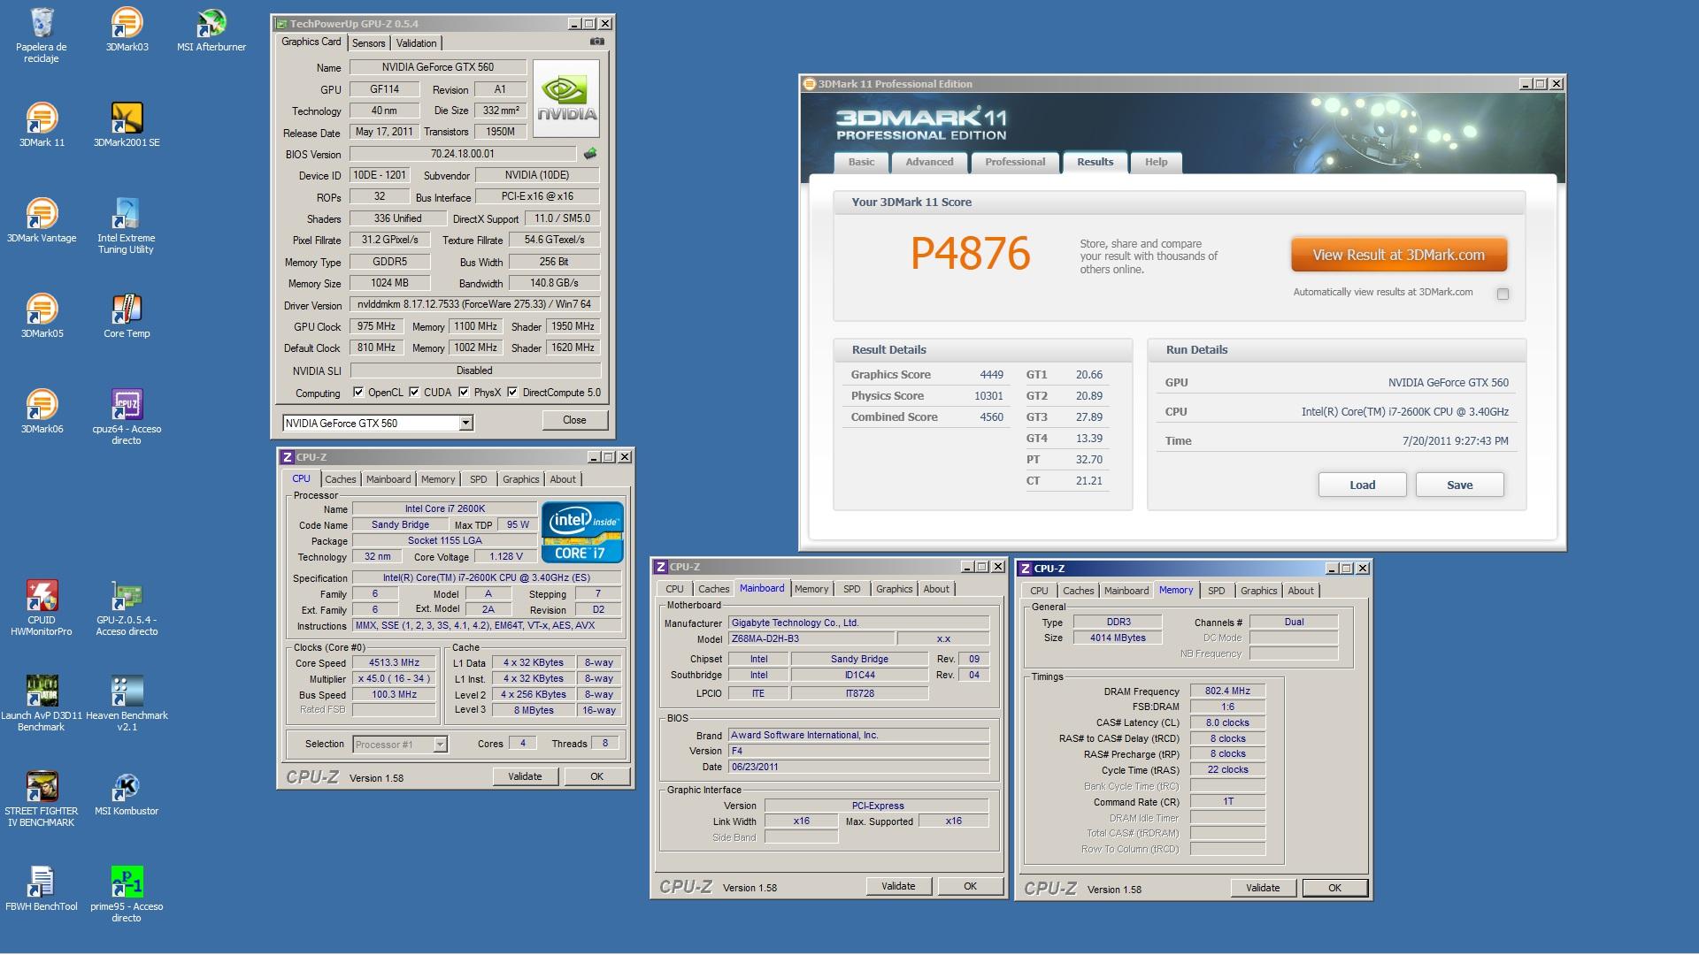Open GPU-Z.0.5.4 Acceso directo shortcut
The image size is (1699, 955).
(127, 608)
